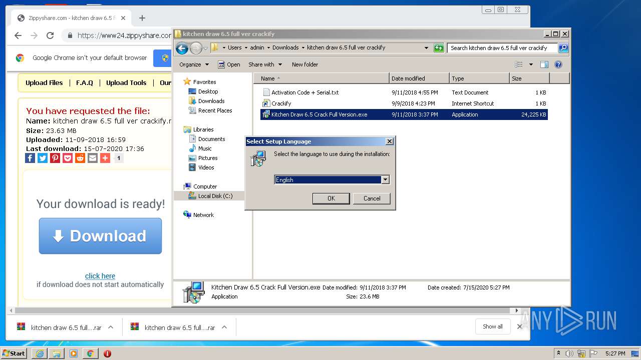641x360 pixels.
Task: Click Open in the Explorer toolbar
Action: point(229,64)
